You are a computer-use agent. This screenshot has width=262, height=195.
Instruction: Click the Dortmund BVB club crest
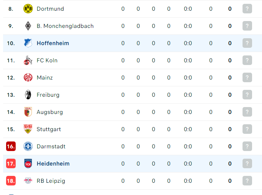28,9
